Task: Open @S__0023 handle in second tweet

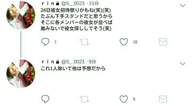Action: (73, 62)
